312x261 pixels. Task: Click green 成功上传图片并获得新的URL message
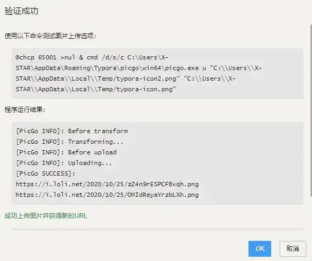(x=46, y=216)
